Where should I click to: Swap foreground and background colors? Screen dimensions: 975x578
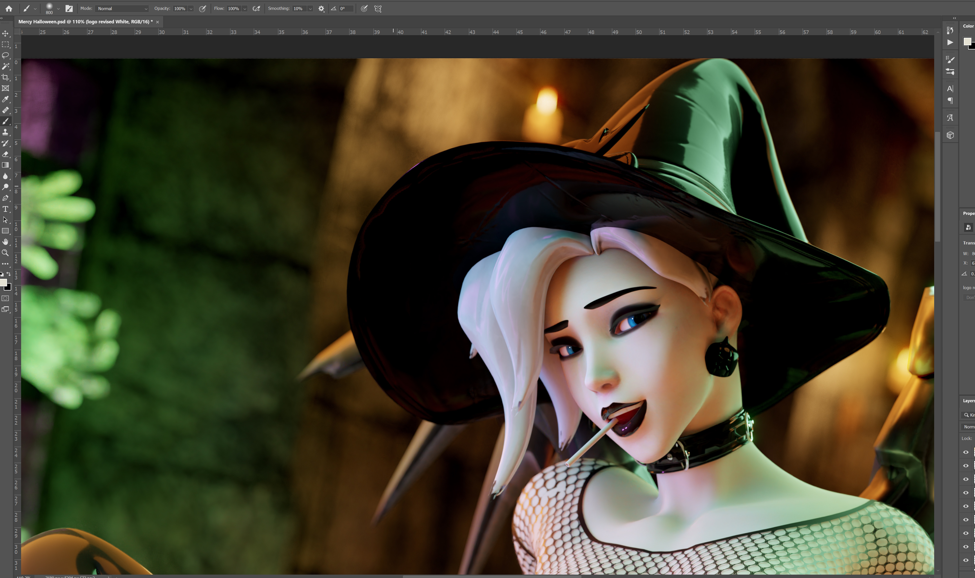coord(9,274)
